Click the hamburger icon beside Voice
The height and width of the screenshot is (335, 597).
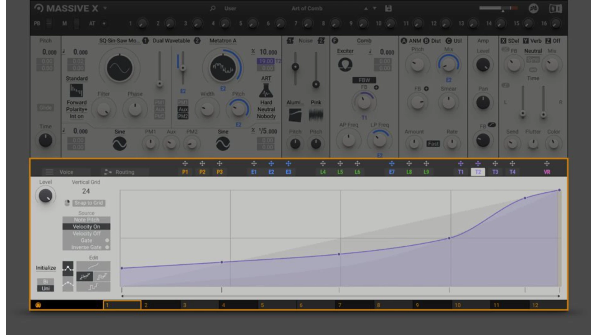(49, 172)
